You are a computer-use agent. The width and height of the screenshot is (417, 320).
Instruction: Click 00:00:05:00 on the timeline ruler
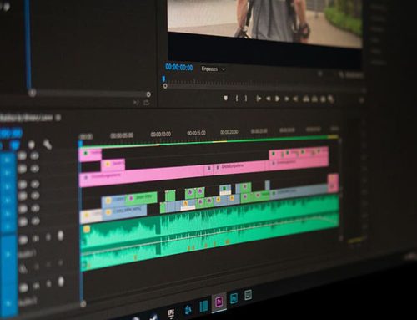tap(122, 135)
